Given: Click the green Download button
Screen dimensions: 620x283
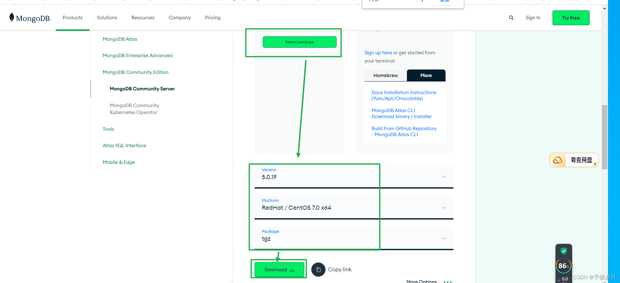Looking at the screenshot, I should click(279, 270).
